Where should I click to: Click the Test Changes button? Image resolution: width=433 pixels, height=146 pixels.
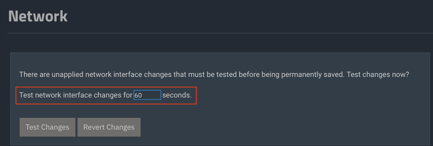tap(47, 127)
